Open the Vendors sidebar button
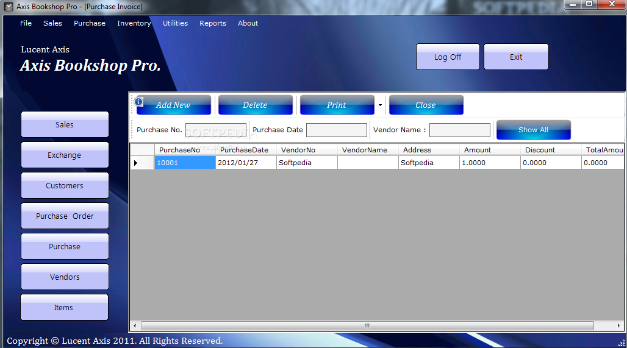Screen dimensions: 627x348 [x=65, y=277]
